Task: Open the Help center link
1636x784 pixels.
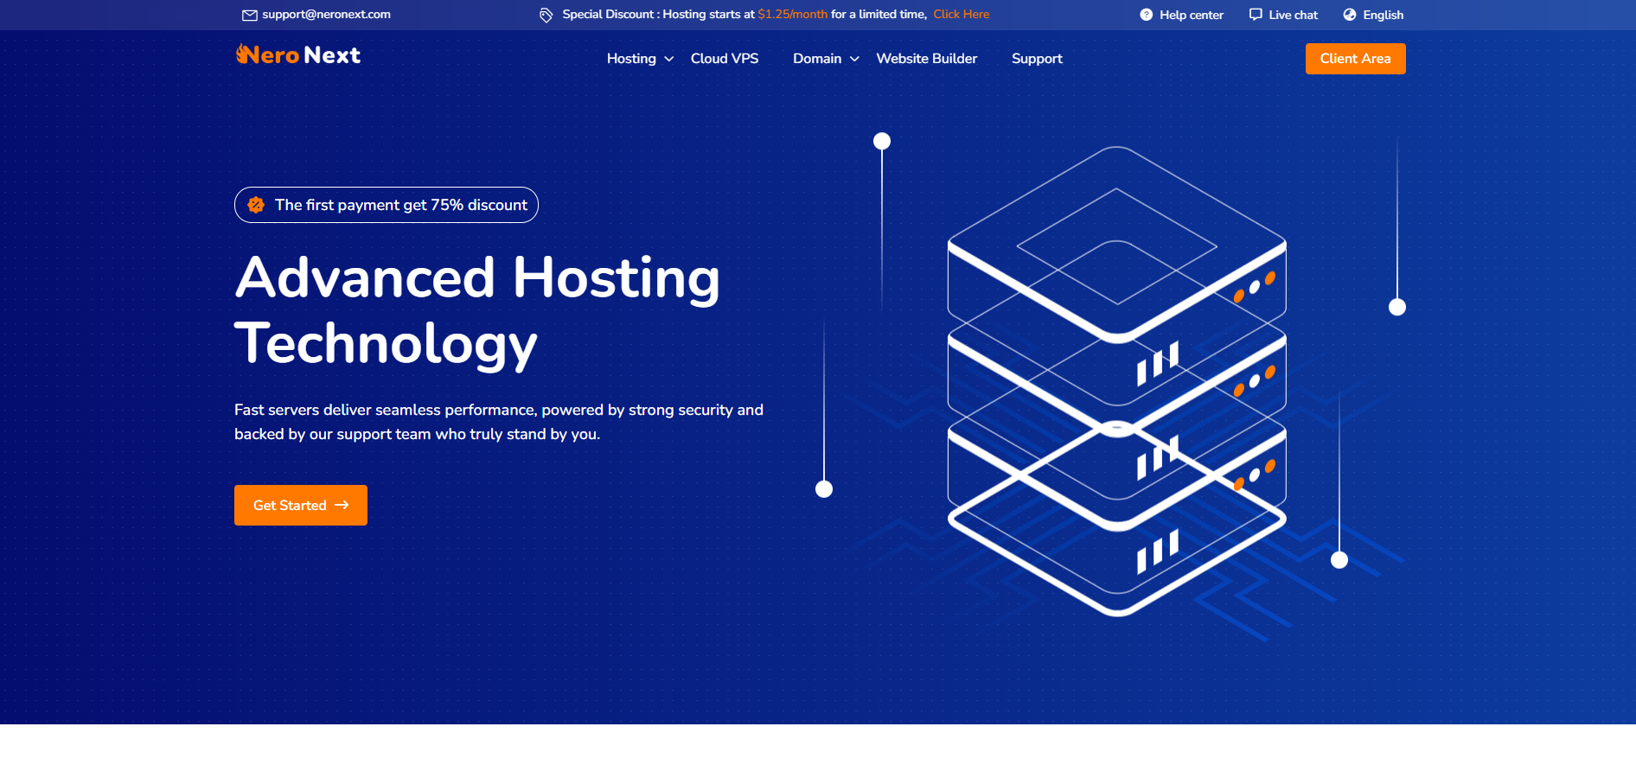Action: point(1191,15)
